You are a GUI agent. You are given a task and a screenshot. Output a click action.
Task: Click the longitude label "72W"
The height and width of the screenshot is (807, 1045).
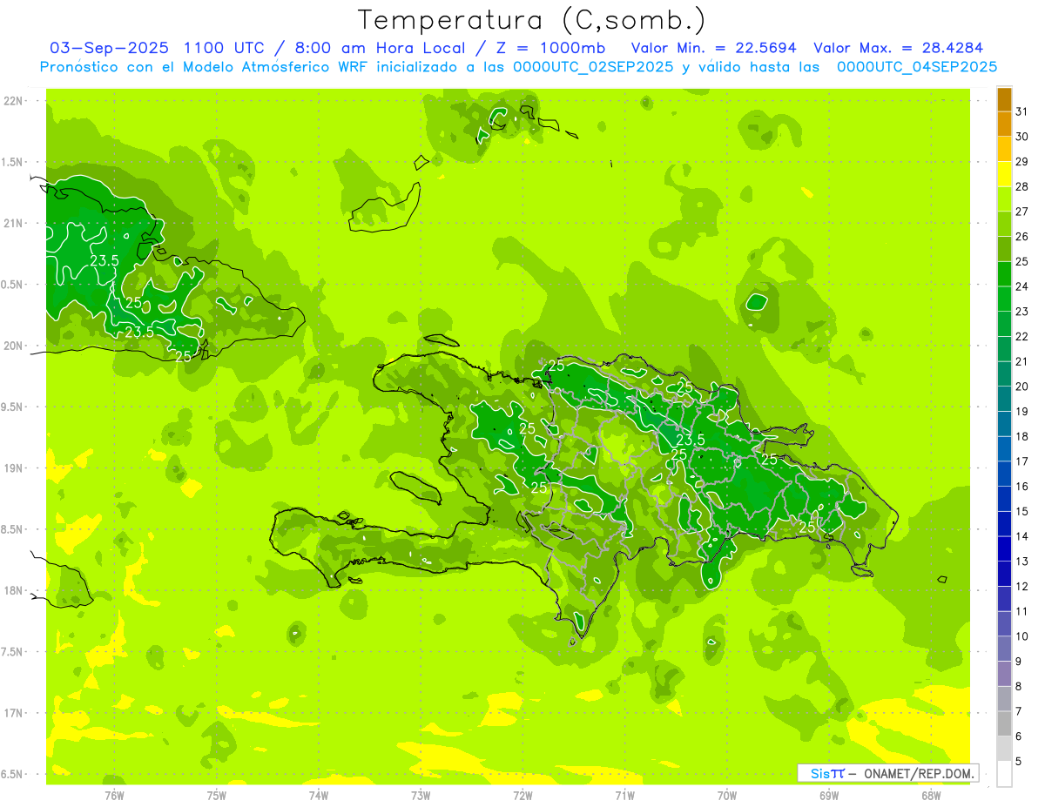pos(522,796)
